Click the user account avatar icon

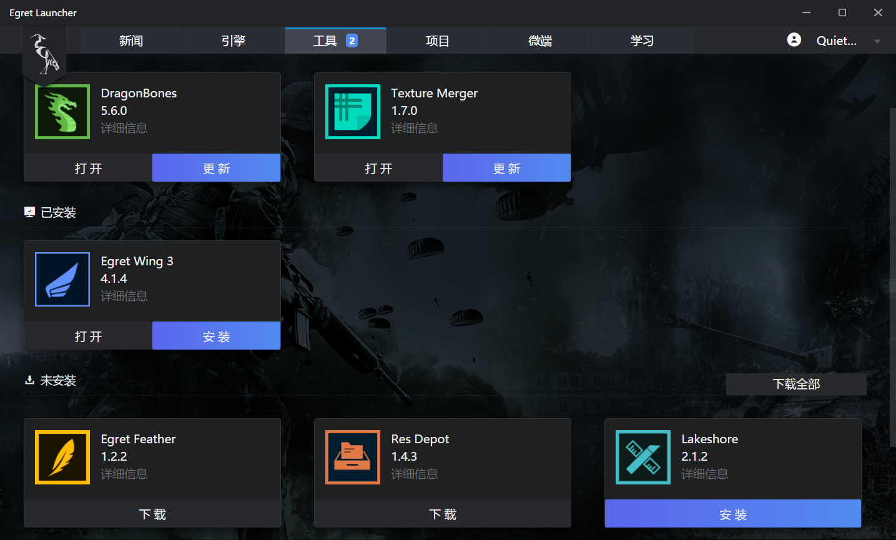(x=794, y=40)
